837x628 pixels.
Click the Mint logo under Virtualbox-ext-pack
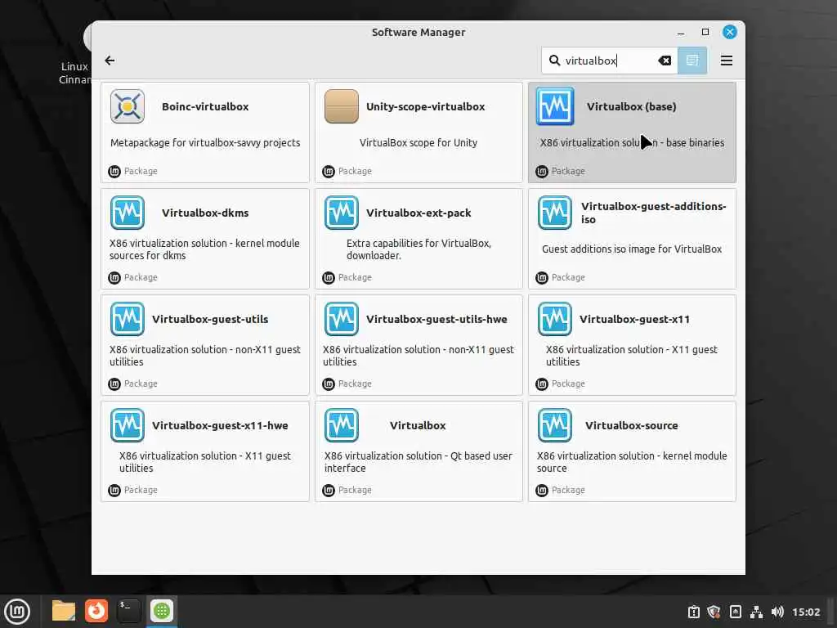tap(329, 278)
